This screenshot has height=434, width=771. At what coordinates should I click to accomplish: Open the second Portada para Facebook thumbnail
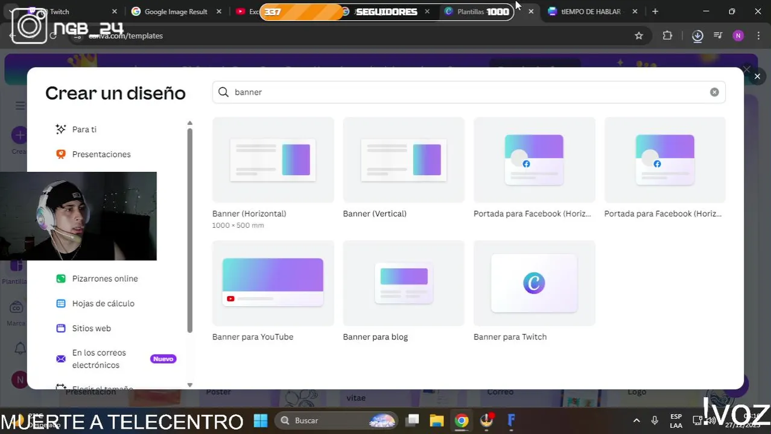665,160
